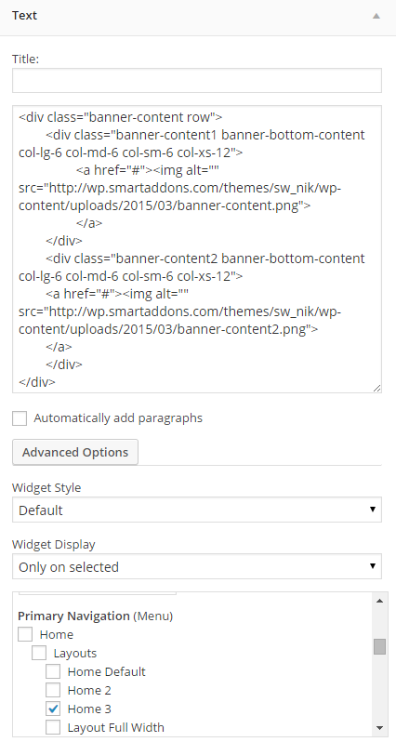The image size is (396, 742).
Task: Click the Widget Style dropdown arrow
Action: click(373, 510)
